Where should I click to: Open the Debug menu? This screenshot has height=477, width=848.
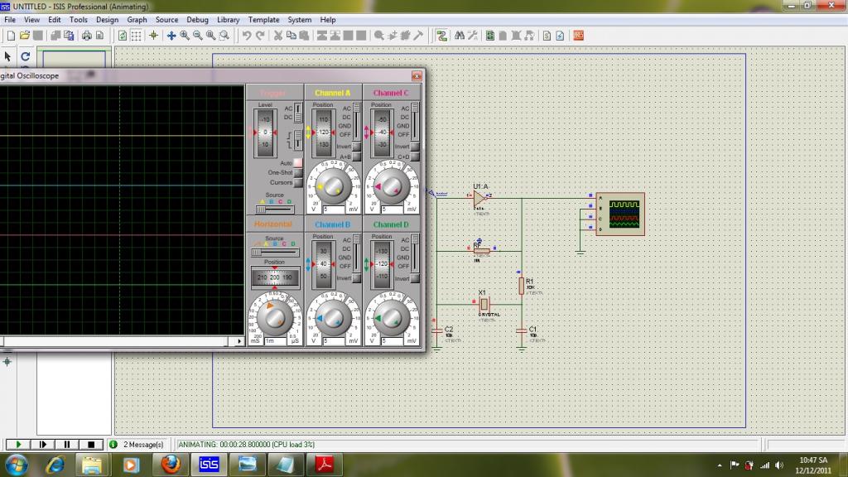pyautogui.click(x=197, y=20)
